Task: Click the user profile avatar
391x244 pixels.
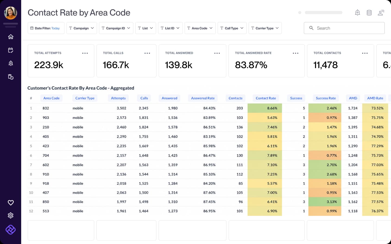Action: pos(11,13)
